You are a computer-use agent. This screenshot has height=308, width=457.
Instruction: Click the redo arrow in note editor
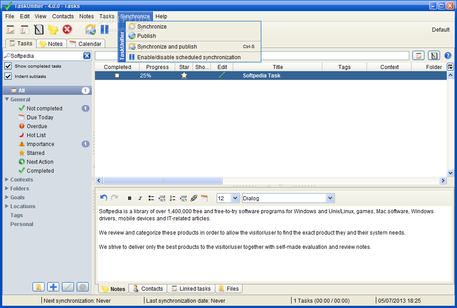coord(115,198)
